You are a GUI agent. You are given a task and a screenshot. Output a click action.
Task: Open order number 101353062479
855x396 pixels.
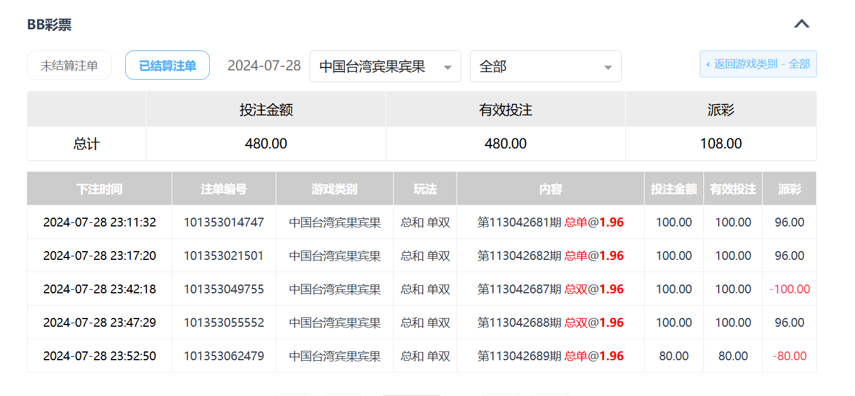(224, 356)
